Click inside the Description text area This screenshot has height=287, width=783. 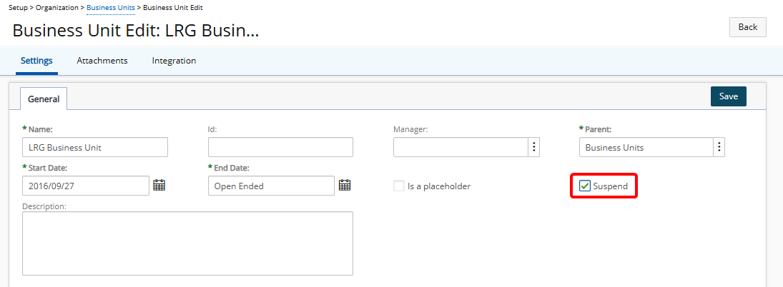click(188, 243)
